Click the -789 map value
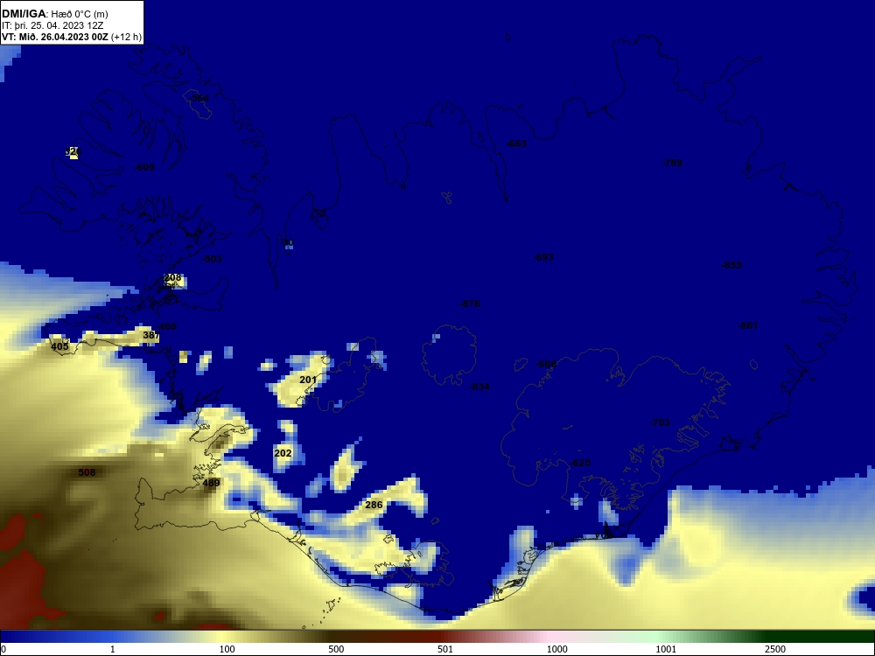Screen dimensions: 875x656 point(672,163)
